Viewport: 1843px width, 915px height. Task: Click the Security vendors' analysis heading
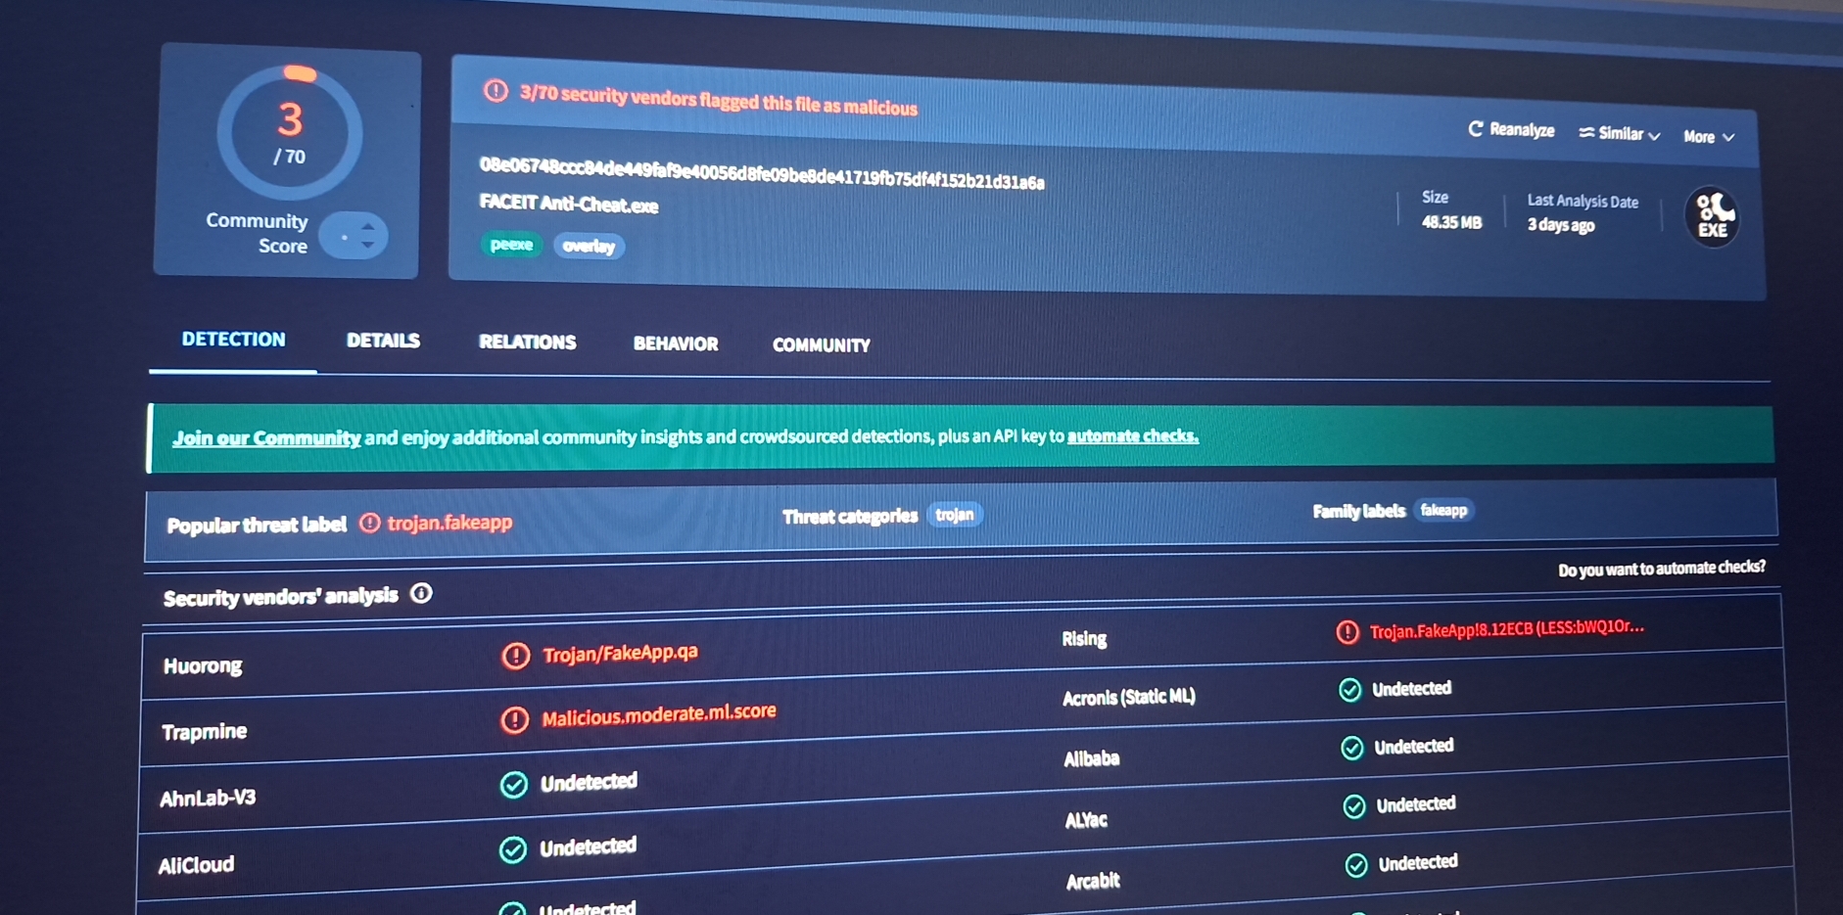pyautogui.click(x=281, y=597)
